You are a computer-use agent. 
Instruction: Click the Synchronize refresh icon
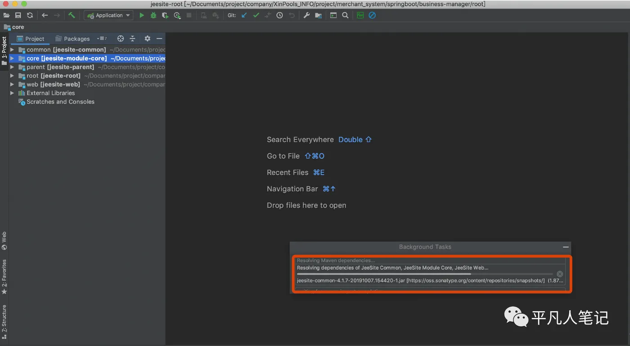coord(30,15)
